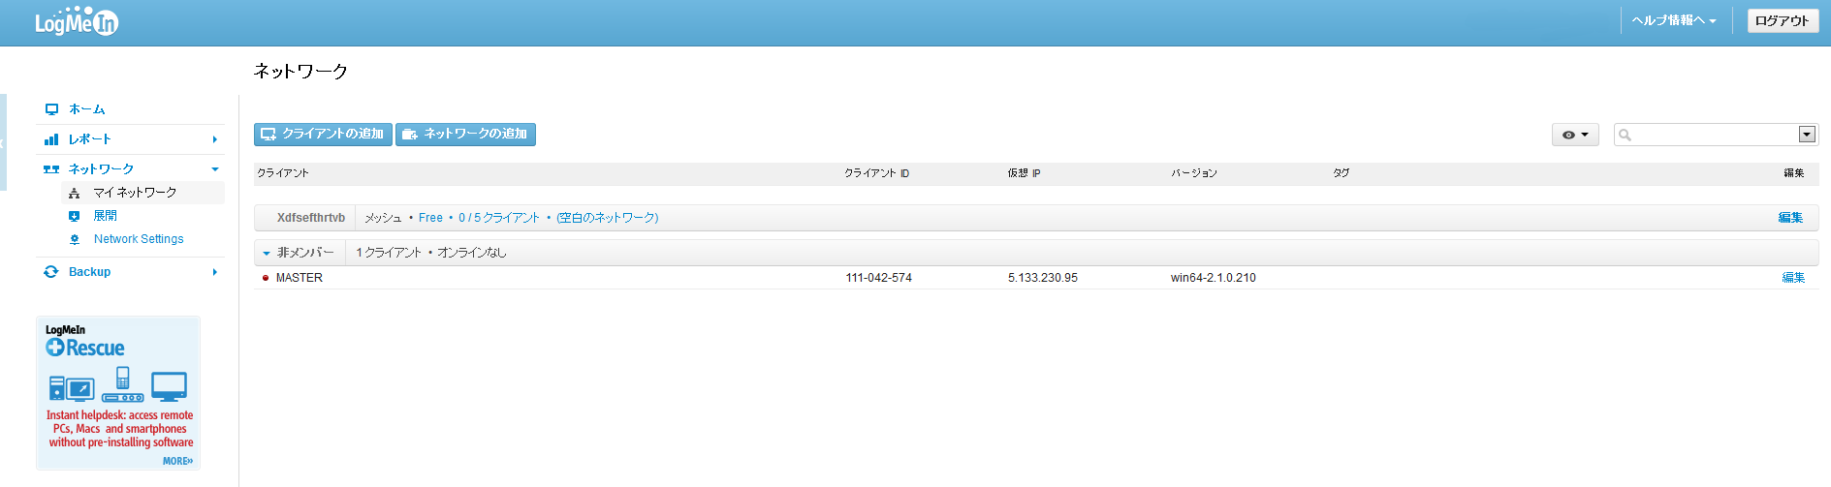
Task: Click the 展開 download icon in the sidebar
Action: (75, 216)
